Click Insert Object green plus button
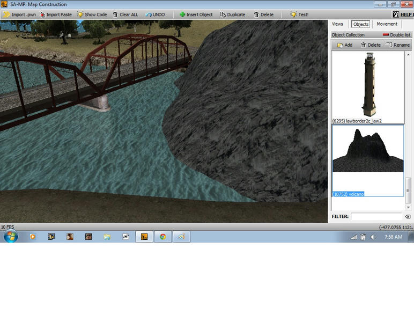The height and width of the screenshot is (322, 414). pos(196,14)
